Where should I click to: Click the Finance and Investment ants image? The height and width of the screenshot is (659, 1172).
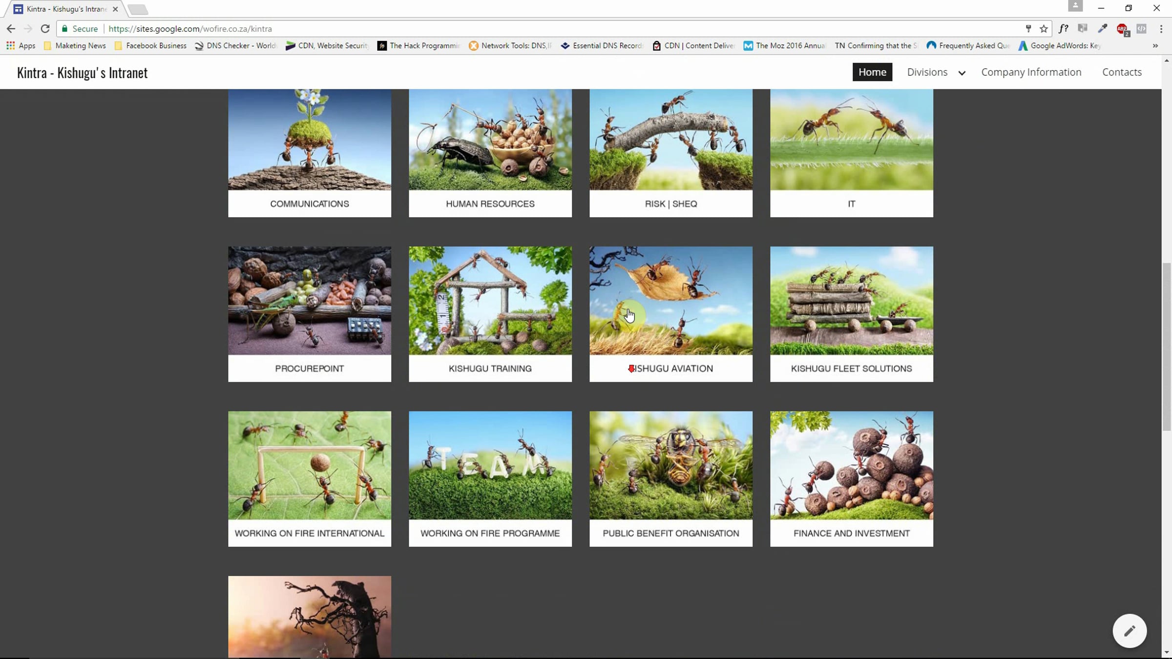coord(851,465)
